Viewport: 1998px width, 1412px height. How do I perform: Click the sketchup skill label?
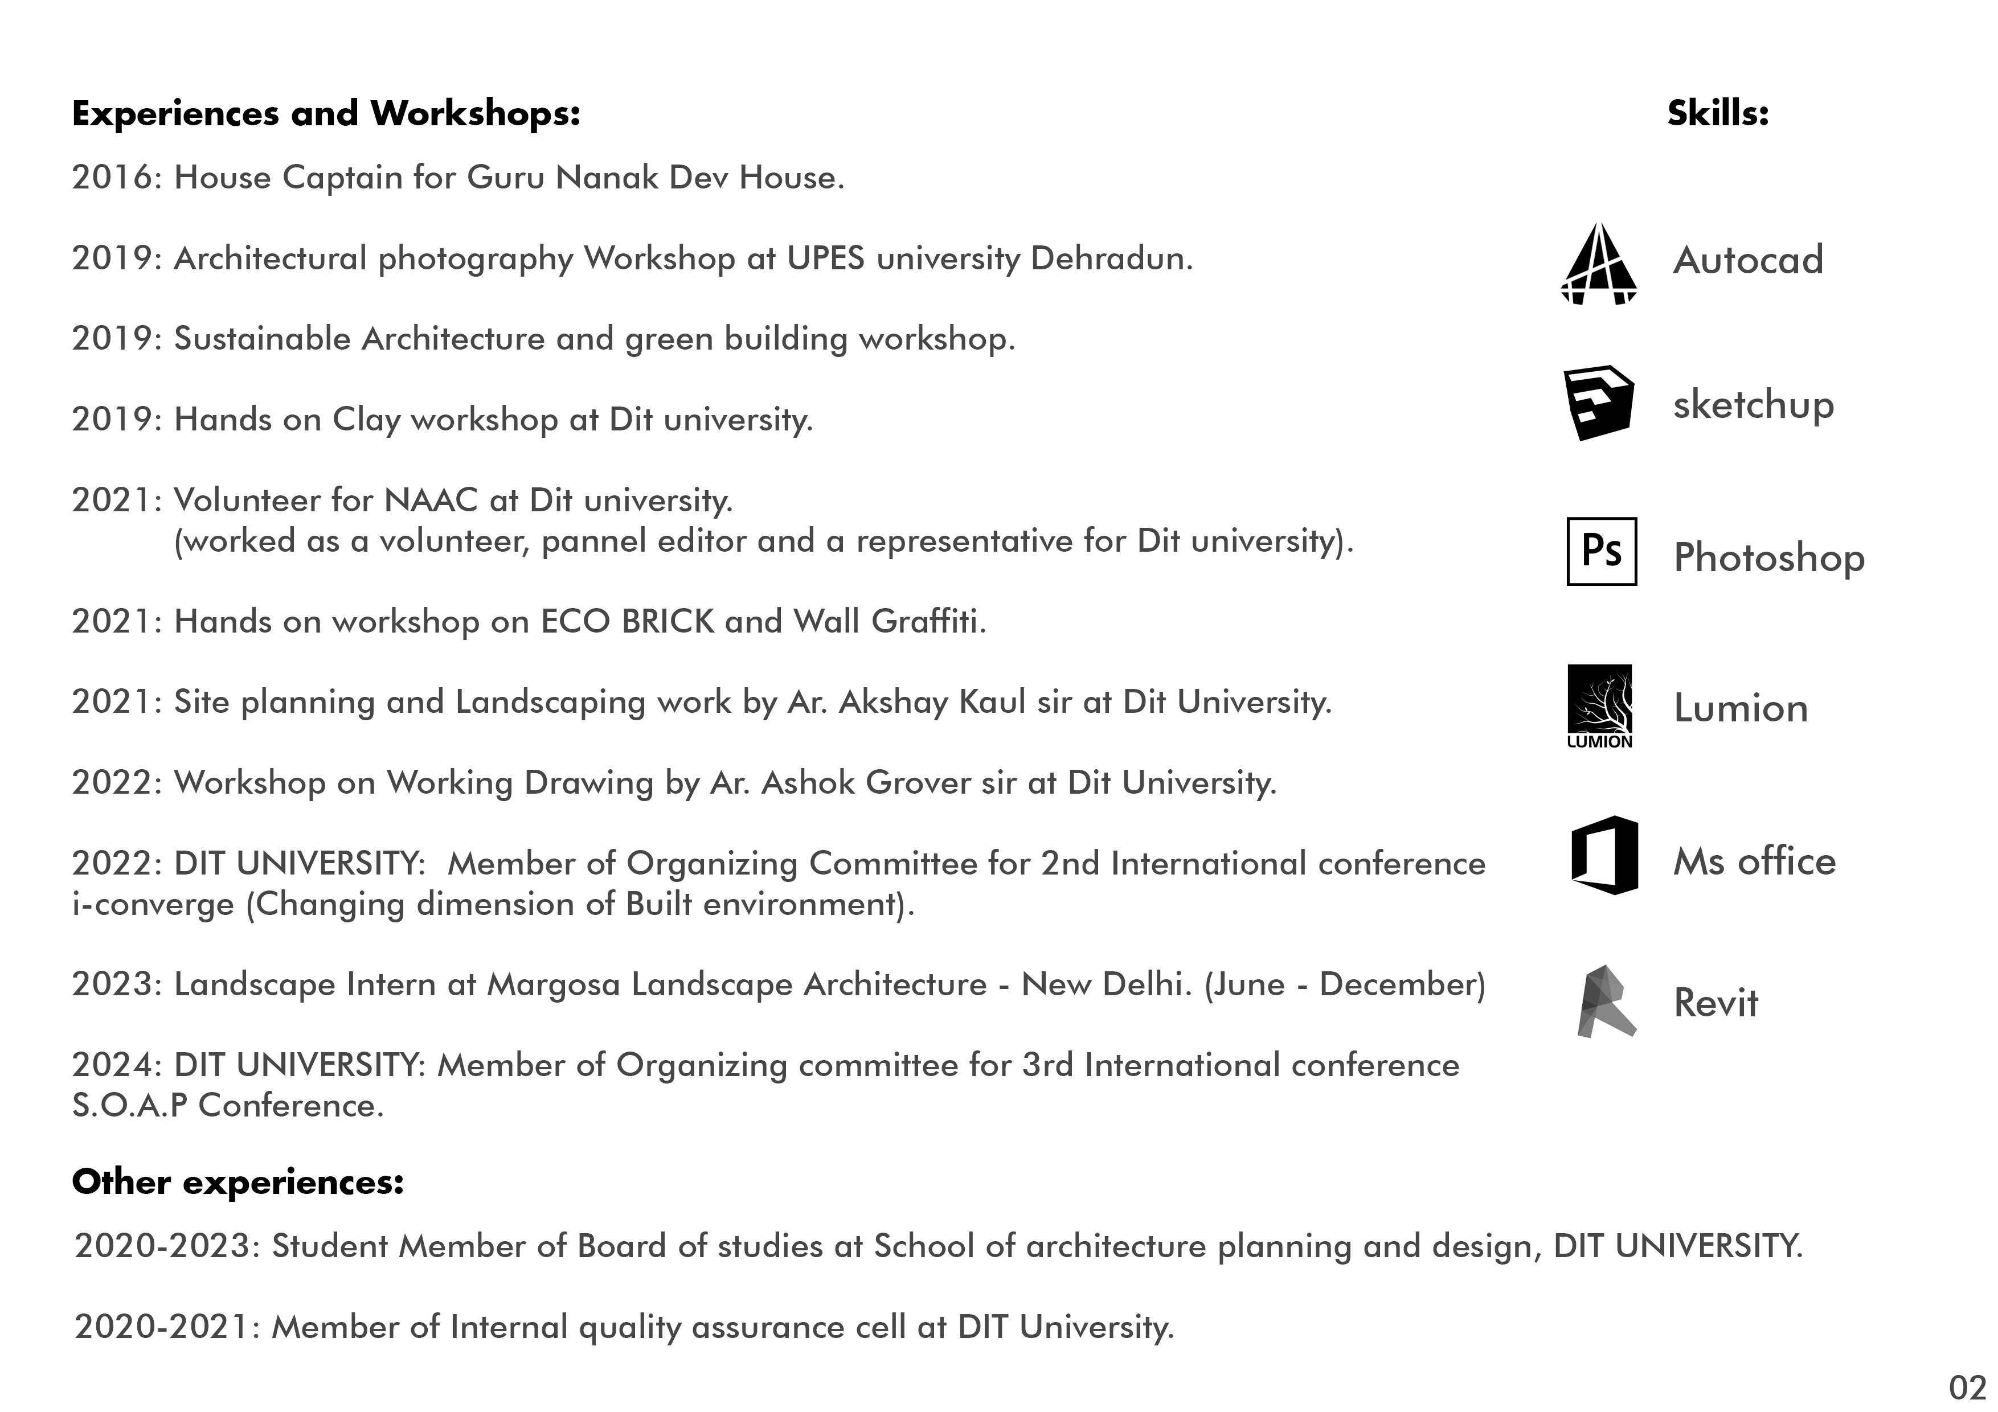[1753, 405]
